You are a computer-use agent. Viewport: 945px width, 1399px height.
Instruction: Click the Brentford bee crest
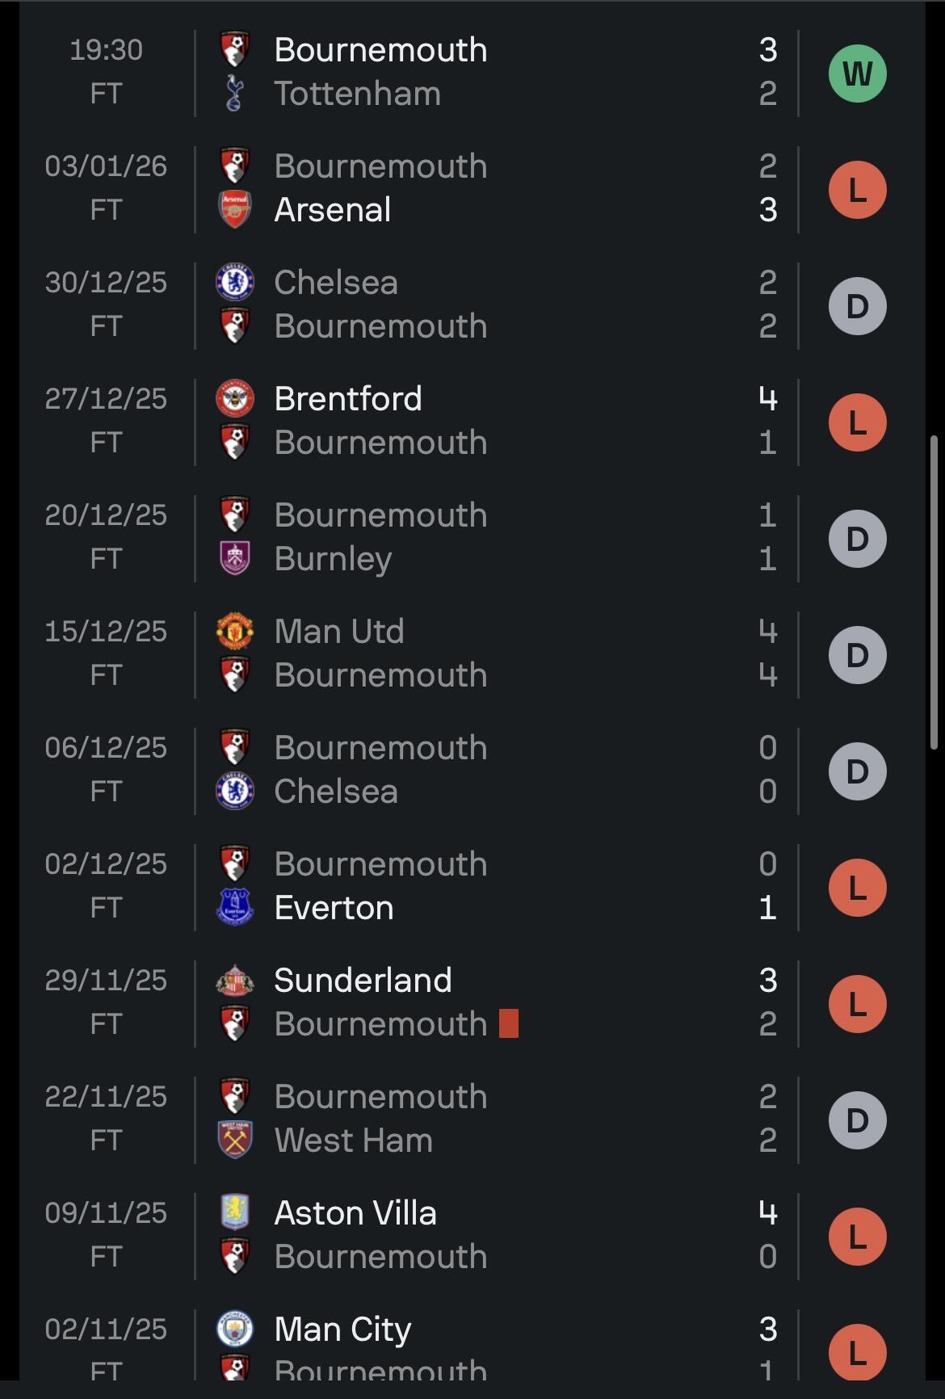pos(234,398)
